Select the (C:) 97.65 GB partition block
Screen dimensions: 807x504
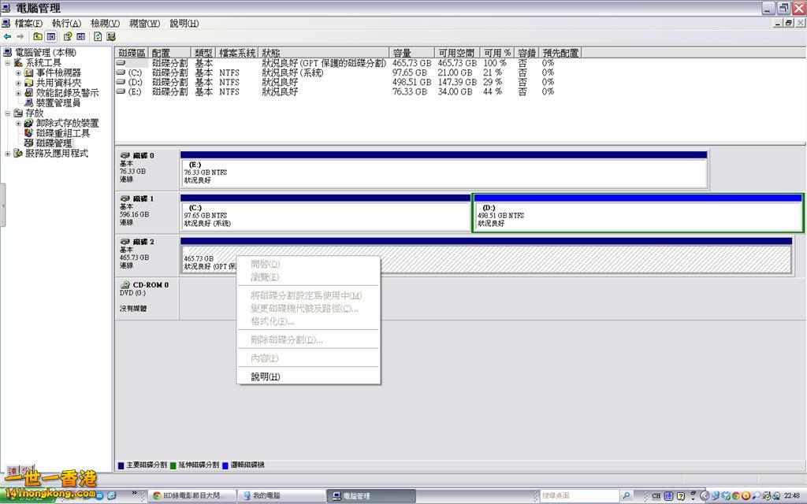325,215
